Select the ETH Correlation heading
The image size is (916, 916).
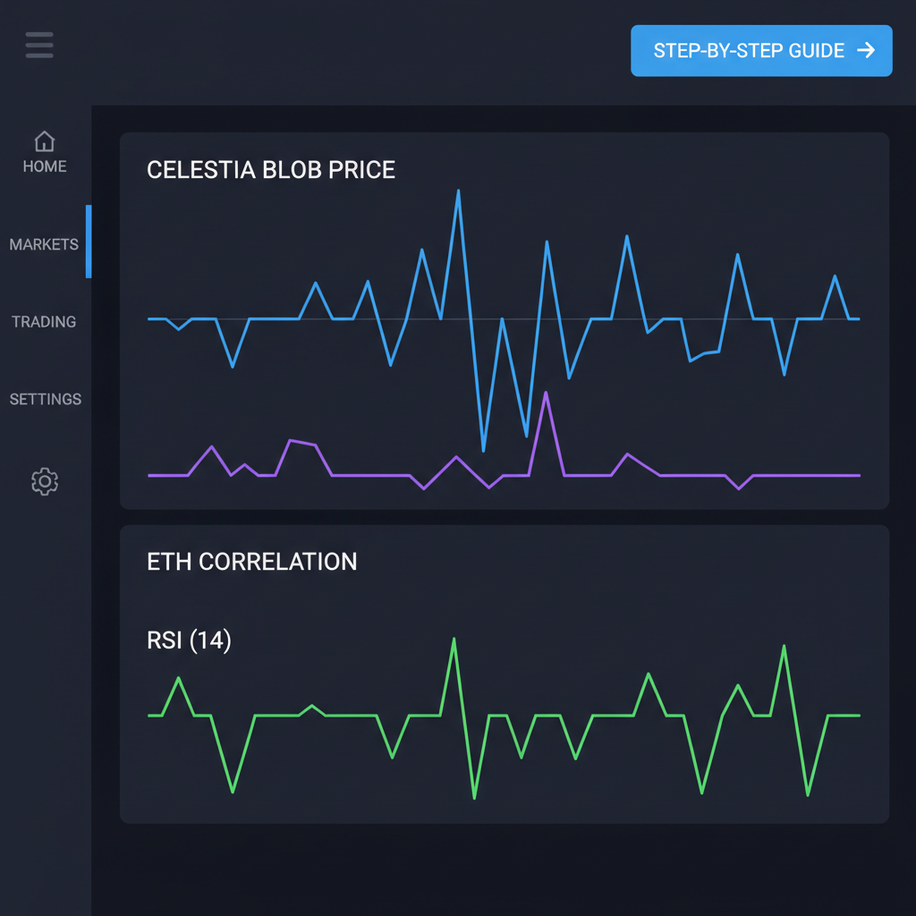252,562
